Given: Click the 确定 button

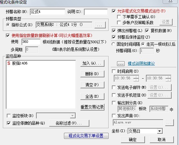Looking at the screenshot, I should click(x=133, y=140).
